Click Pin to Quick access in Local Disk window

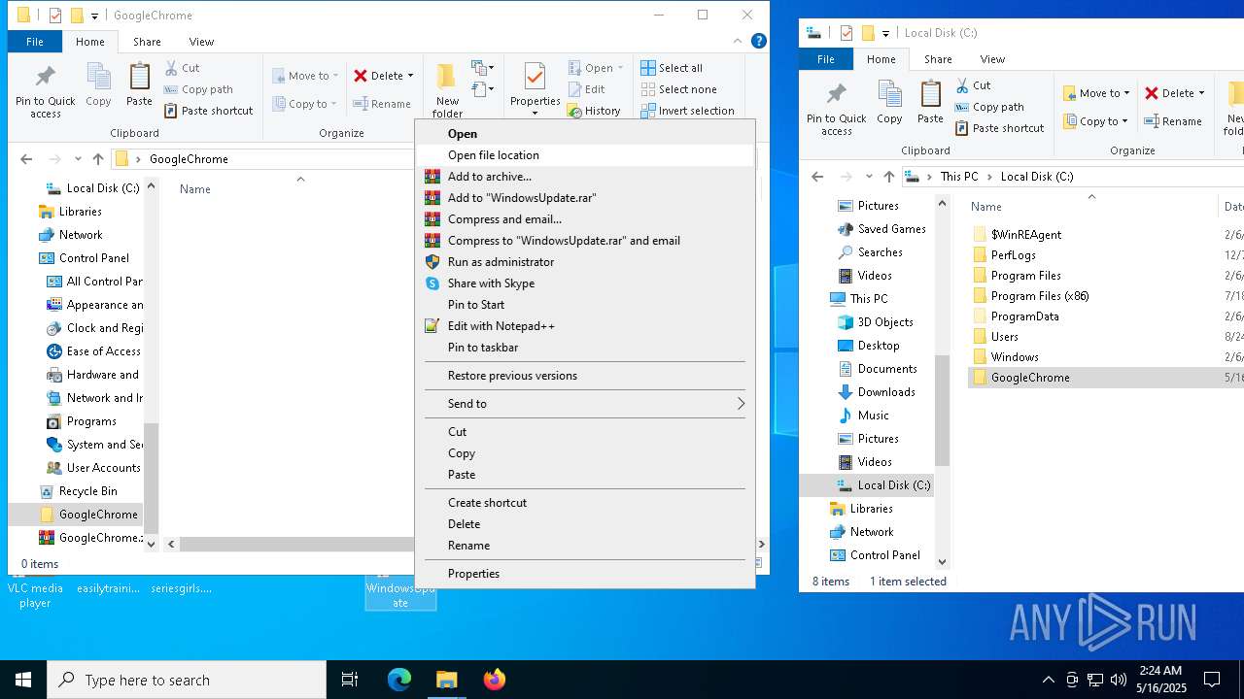click(836, 109)
